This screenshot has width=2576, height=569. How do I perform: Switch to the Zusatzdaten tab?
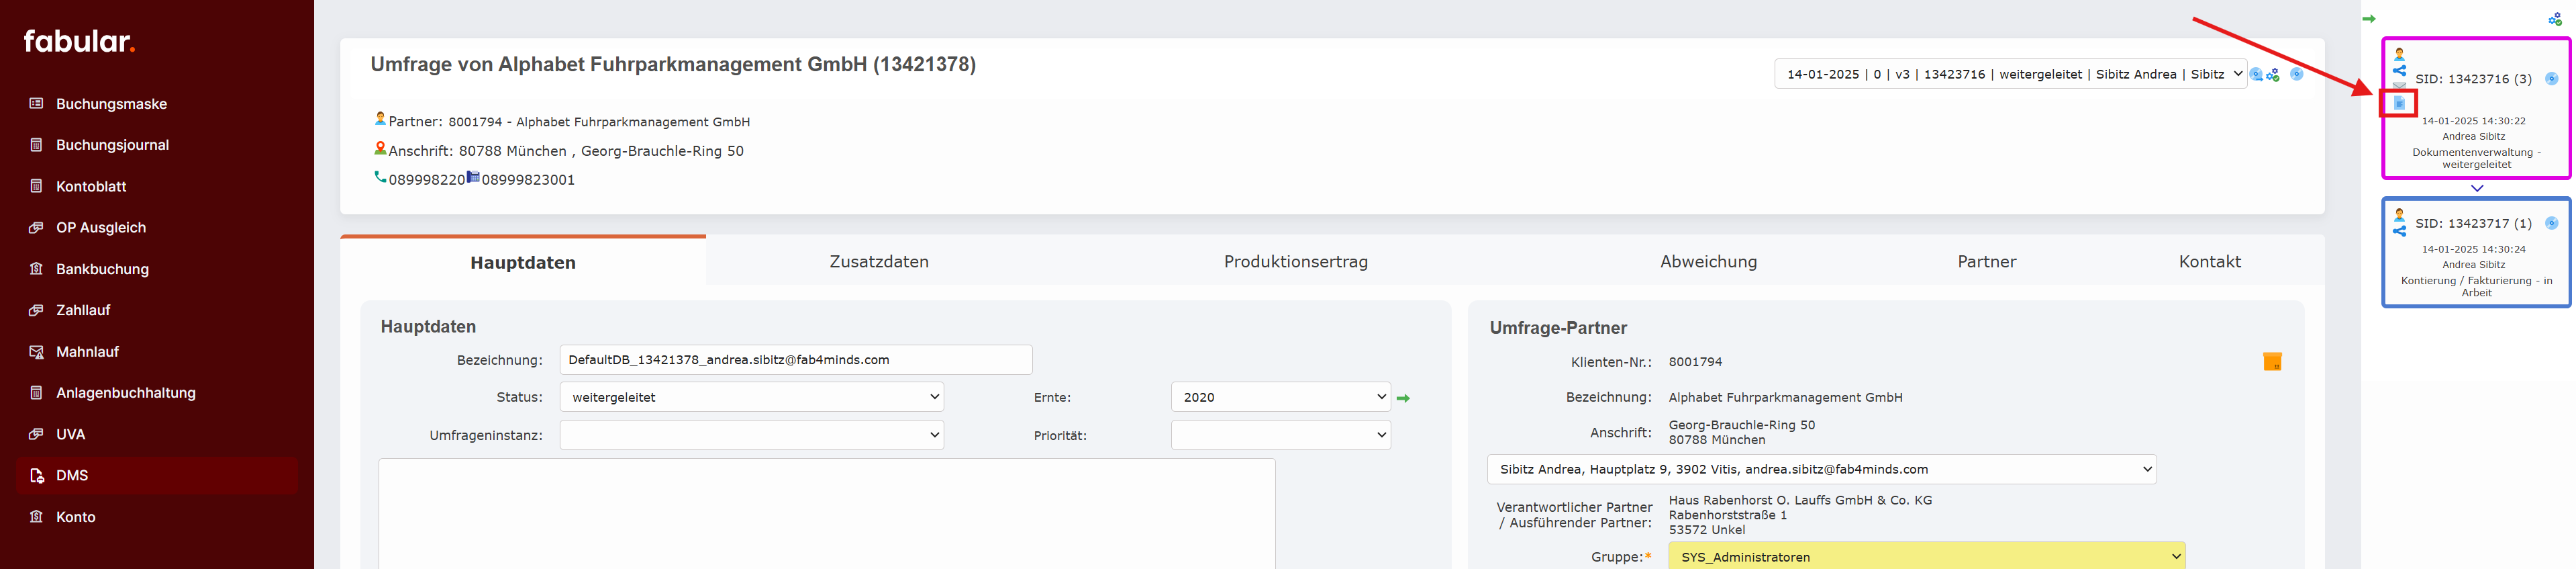point(878,261)
